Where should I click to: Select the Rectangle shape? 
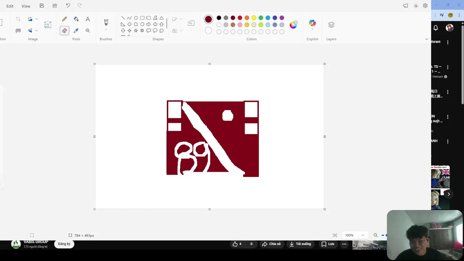[142, 18]
